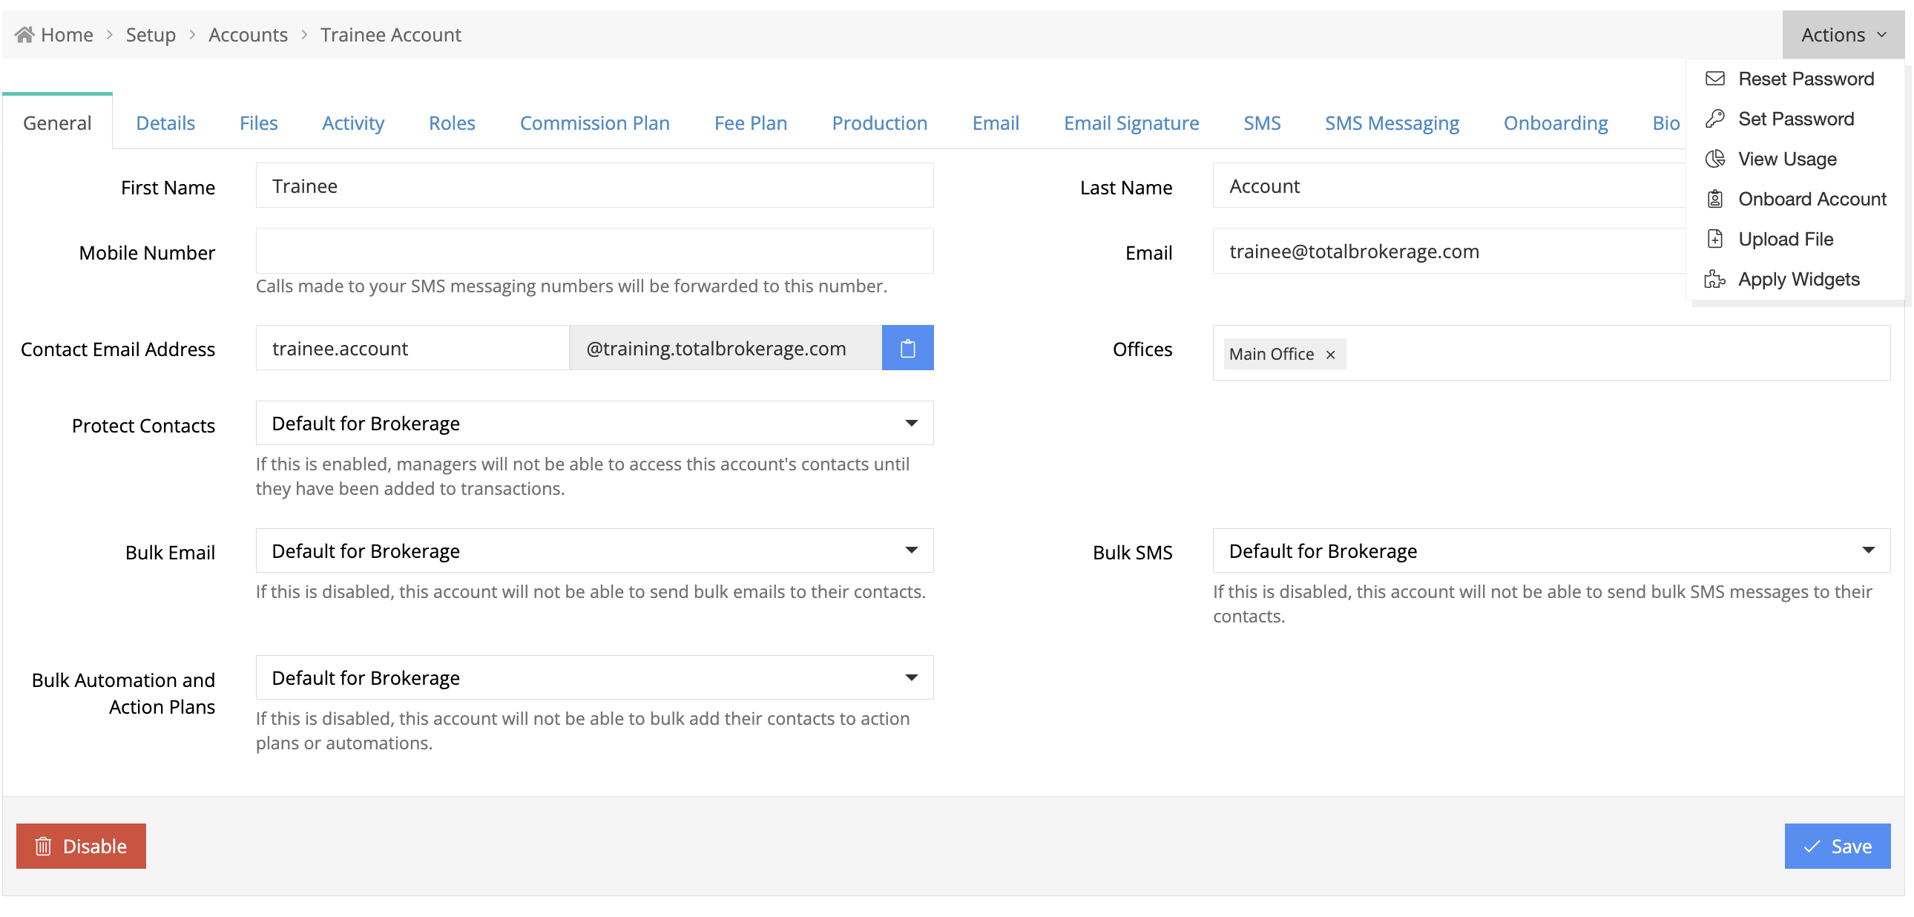Remove Main Office tag from Offices
The image size is (1914, 917).
[1331, 355]
